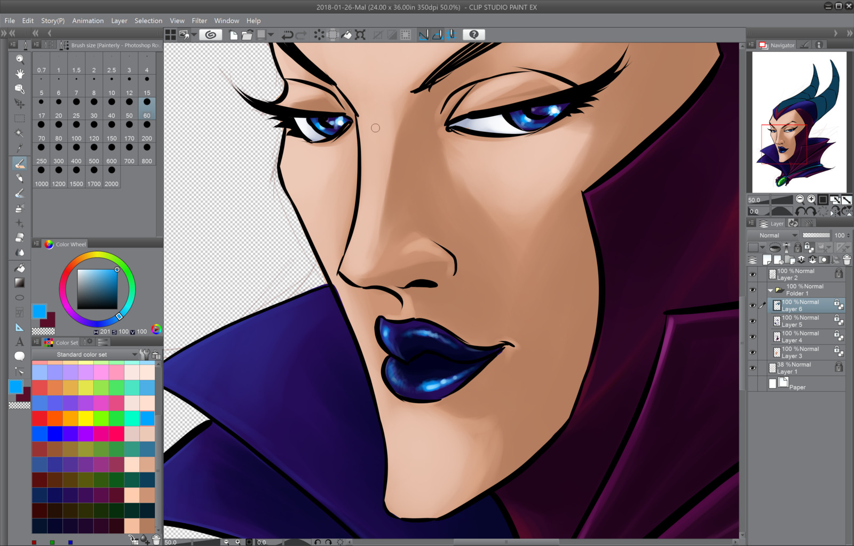Viewport: 854px width, 546px height.
Task: Switch to the Navigator tab
Action: (777, 45)
